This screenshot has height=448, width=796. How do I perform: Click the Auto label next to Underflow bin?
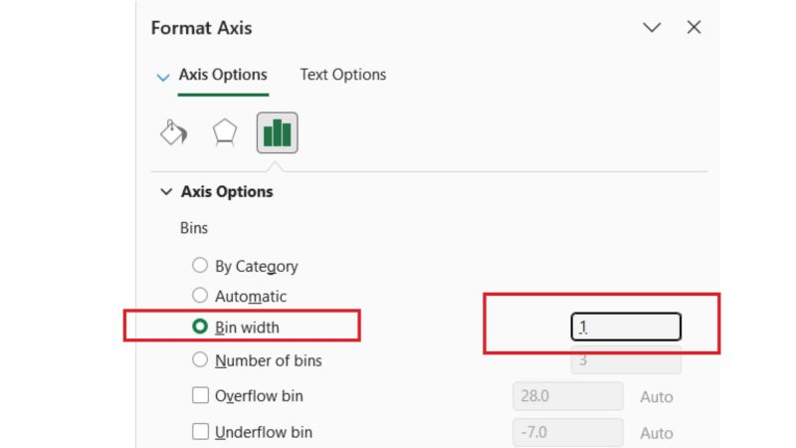[657, 433]
